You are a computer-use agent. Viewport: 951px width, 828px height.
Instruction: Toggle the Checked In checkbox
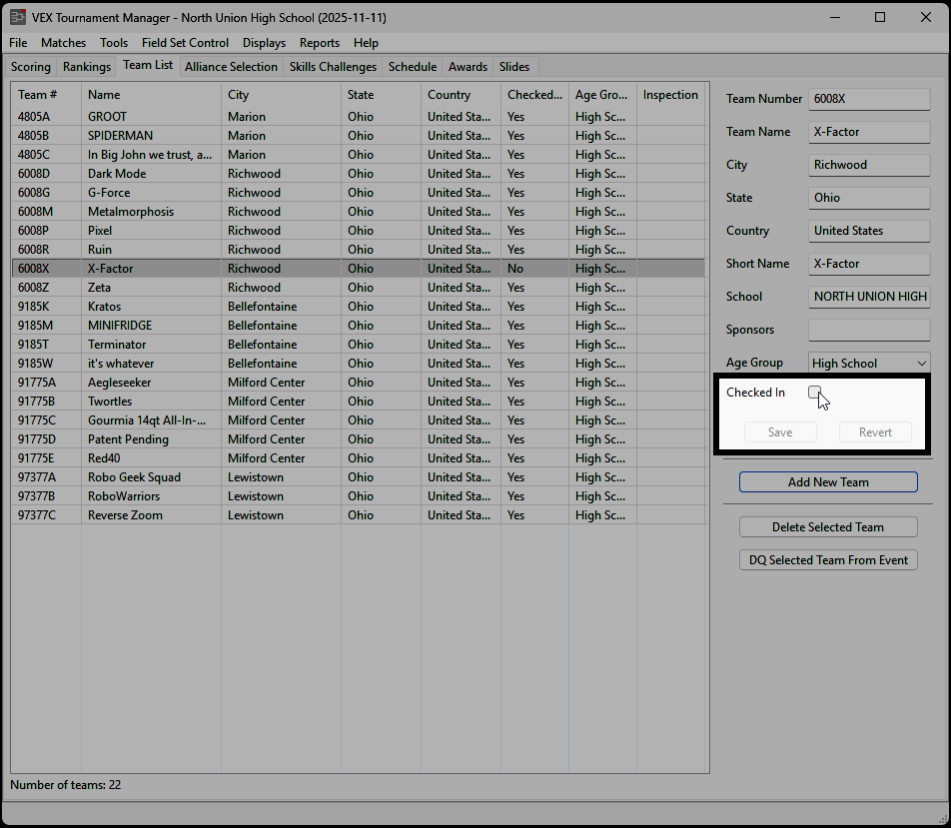tap(814, 392)
